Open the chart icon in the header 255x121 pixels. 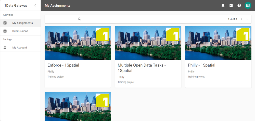[x=231, y=5]
